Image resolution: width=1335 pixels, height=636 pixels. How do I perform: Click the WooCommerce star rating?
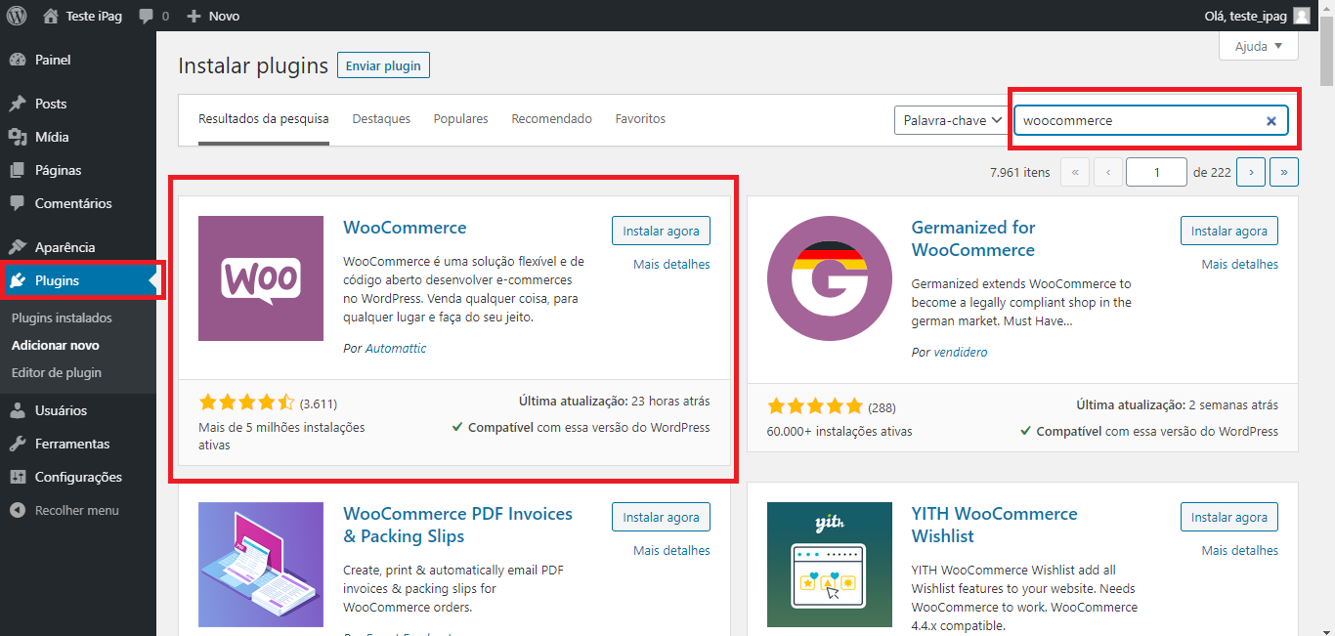tap(246, 403)
